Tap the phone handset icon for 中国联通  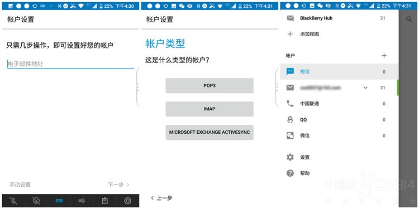[x=290, y=104]
